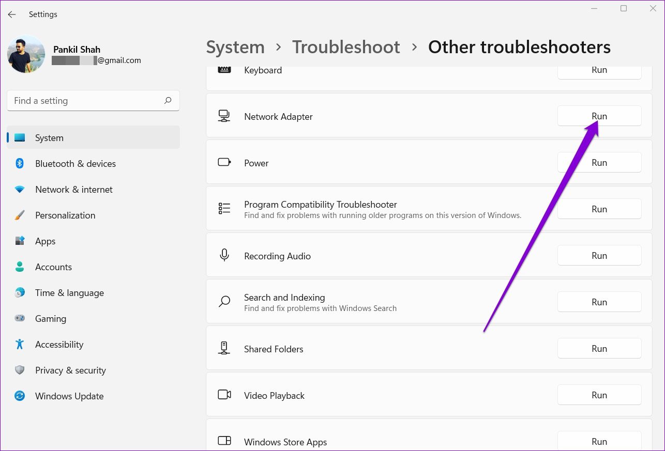
Task: Click the Search and Indexing magnifier icon
Action: click(224, 302)
